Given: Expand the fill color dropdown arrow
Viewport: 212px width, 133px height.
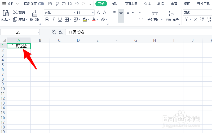Looking at the screenshot, I should point(89,20).
